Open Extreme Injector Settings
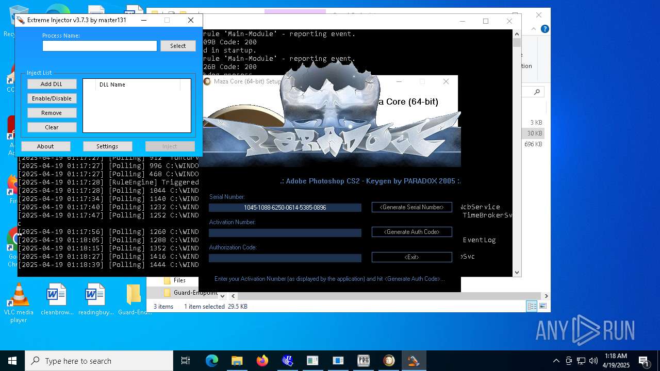 pyautogui.click(x=107, y=146)
